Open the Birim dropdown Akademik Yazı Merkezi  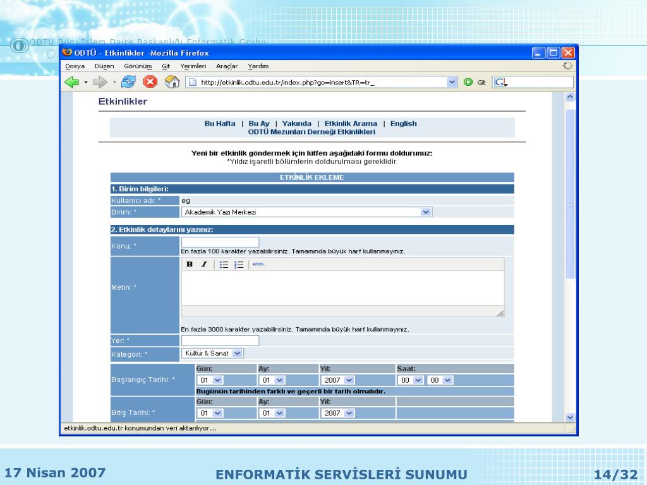click(x=306, y=212)
